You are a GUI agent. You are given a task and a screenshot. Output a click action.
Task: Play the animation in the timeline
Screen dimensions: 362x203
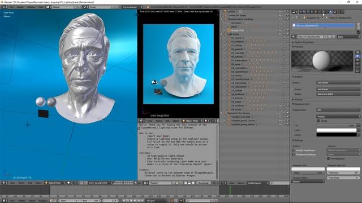click(x=135, y=201)
